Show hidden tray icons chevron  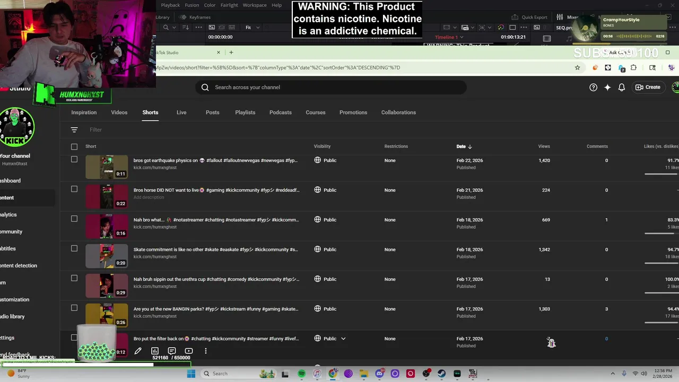pos(613,374)
